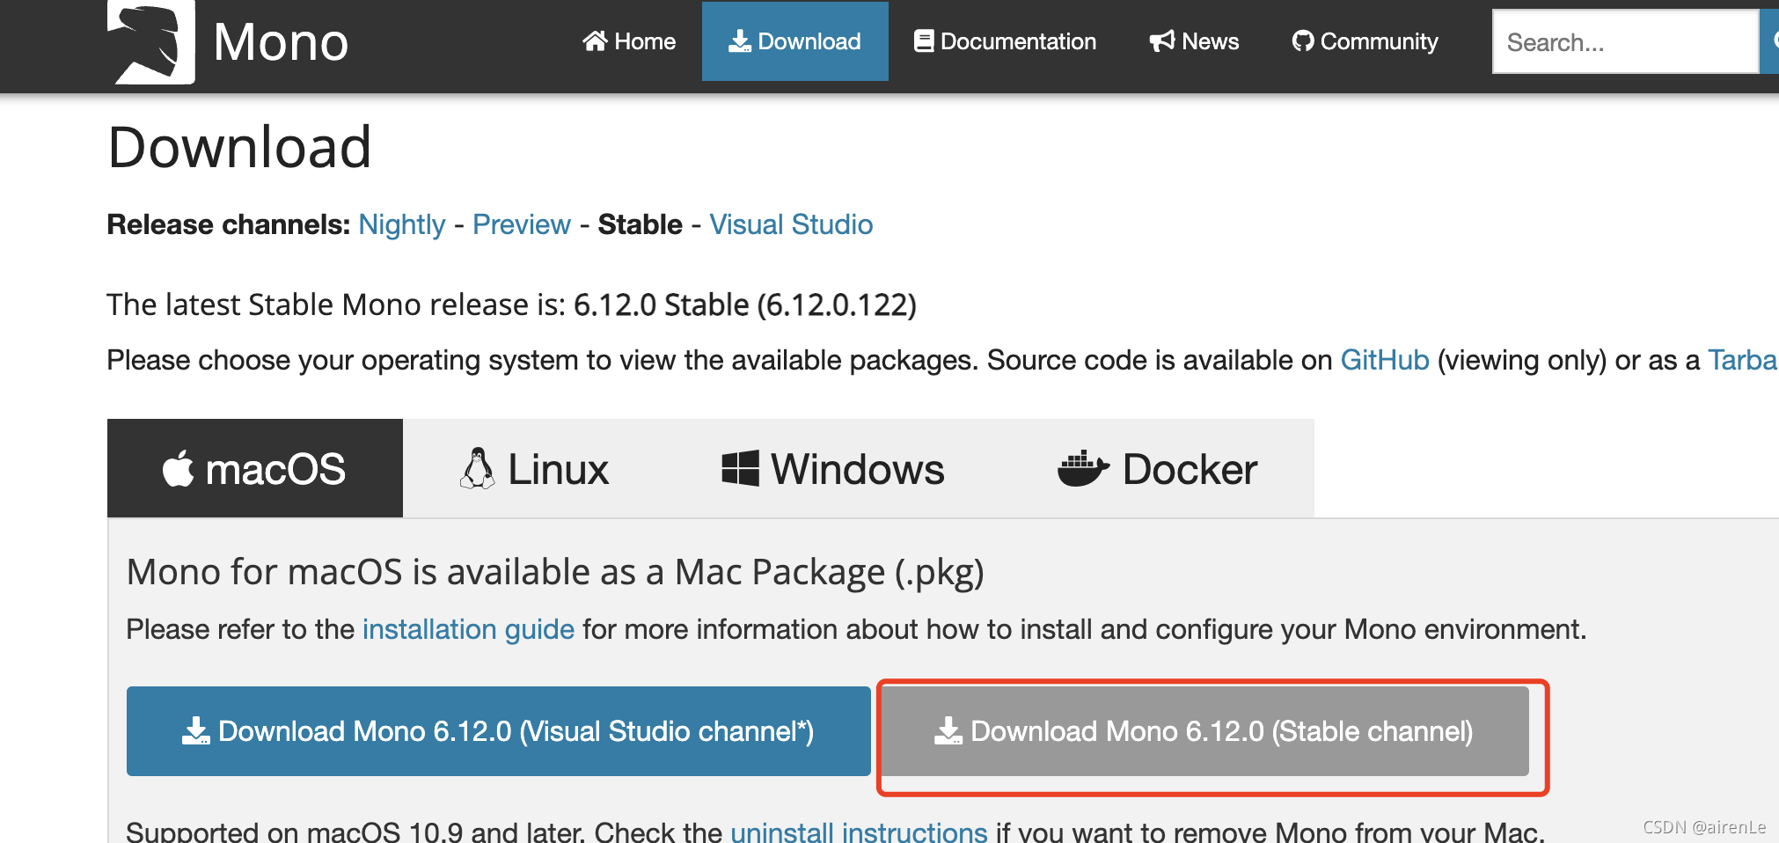Click the Linux penguin icon
Viewport: 1779px width, 843px height.
[x=477, y=468]
